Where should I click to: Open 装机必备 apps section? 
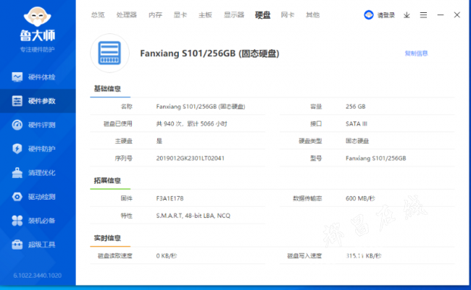pos(38,221)
